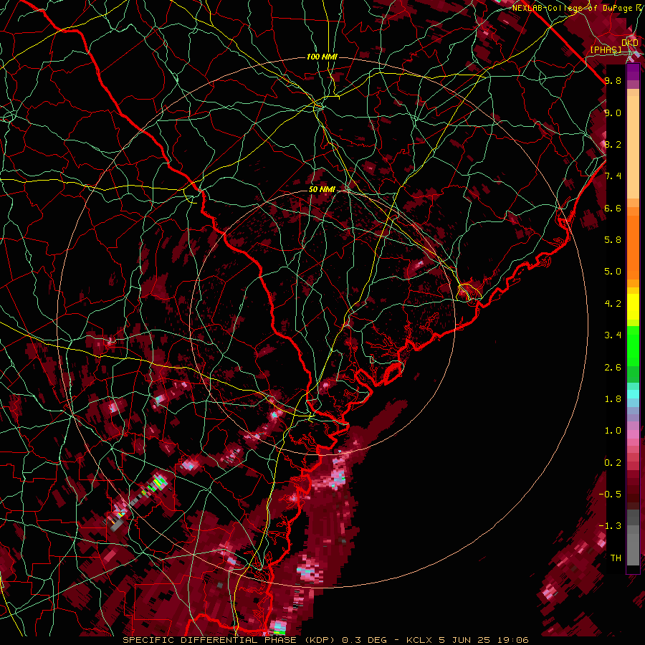This screenshot has height=645, width=645.
Task: Click the 9.0 value on color scale
Action: click(x=613, y=113)
